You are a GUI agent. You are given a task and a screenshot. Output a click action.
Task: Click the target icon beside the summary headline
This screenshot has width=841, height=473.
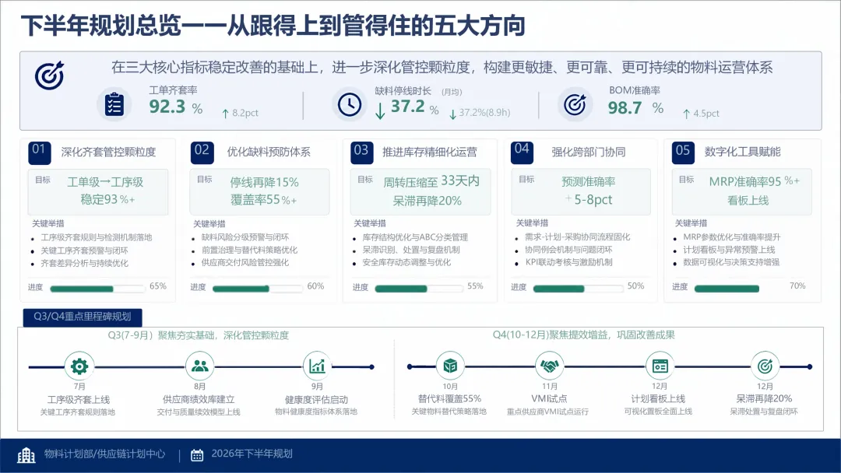pos(49,75)
